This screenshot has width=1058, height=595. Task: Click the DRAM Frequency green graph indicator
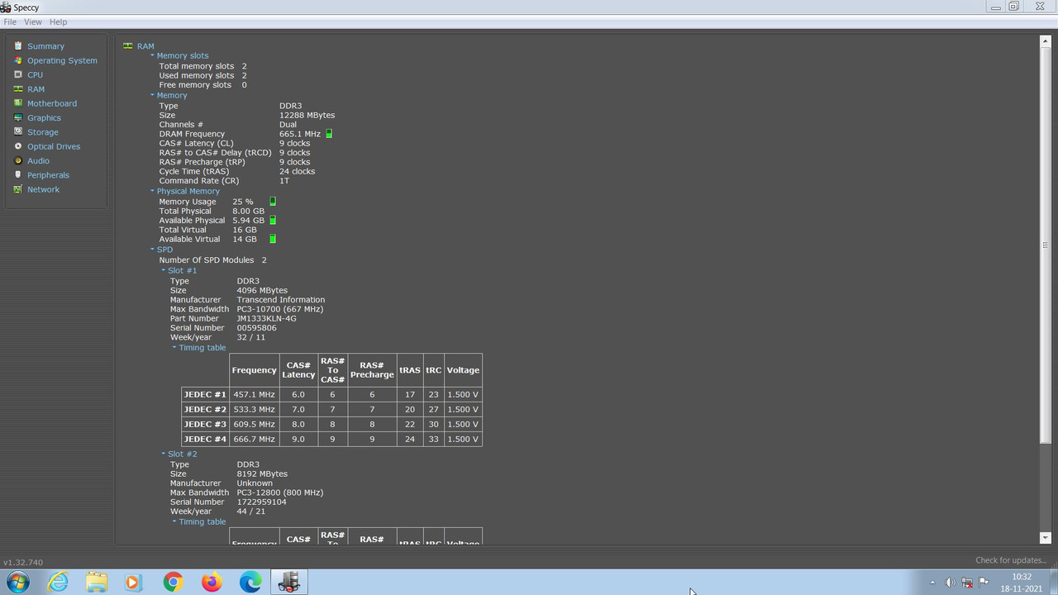329,134
